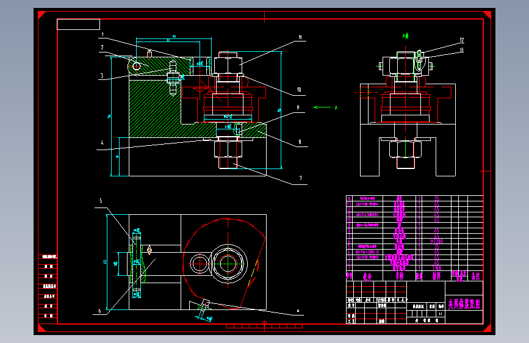
Task: Select part callout number 9 in front view
Action: tap(298, 107)
